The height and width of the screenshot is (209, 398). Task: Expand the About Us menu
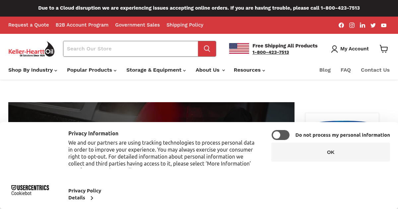tap(210, 70)
